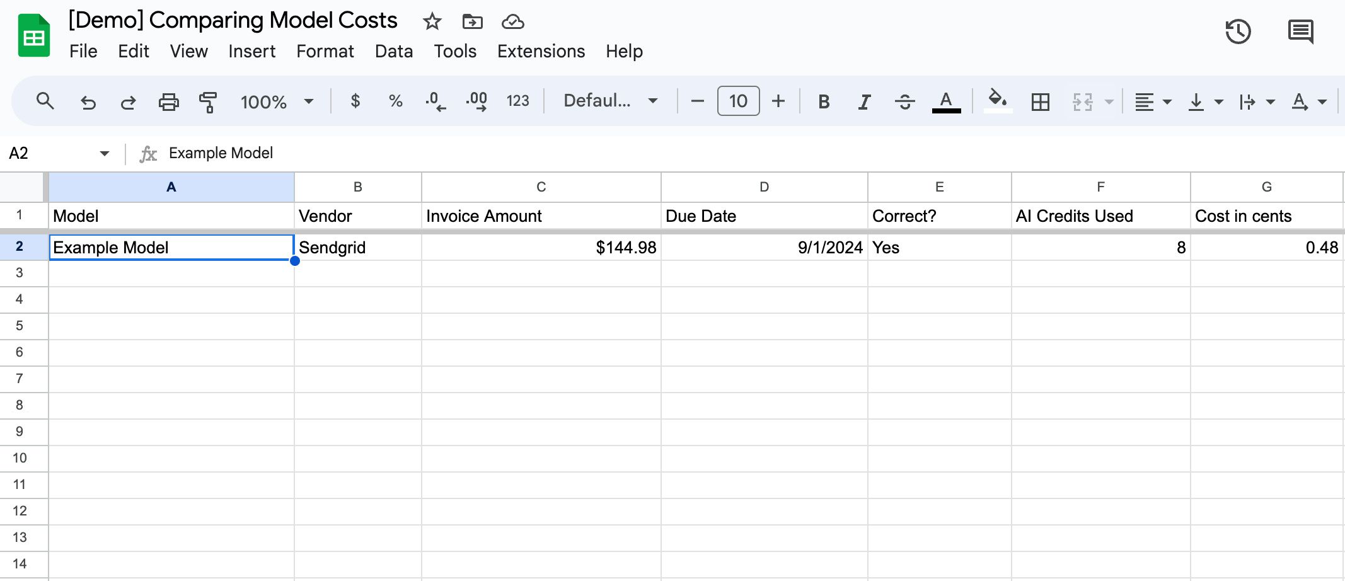Activate the paint format tool
The image size is (1345, 581).
click(x=208, y=101)
